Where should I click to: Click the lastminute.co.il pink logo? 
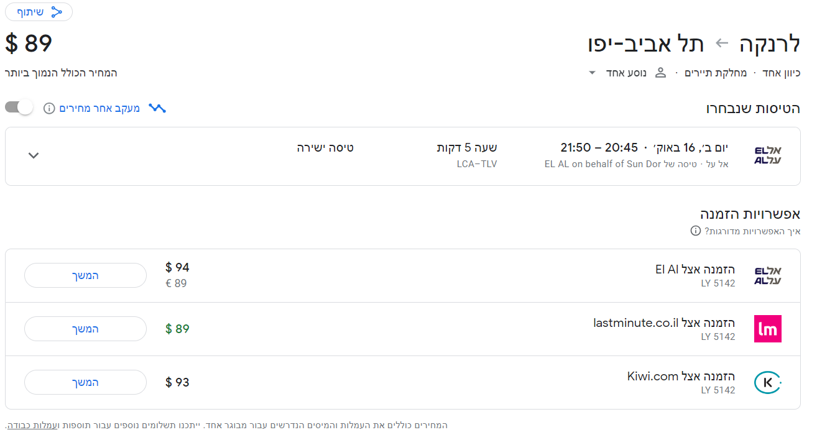pyautogui.click(x=768, y=329)
